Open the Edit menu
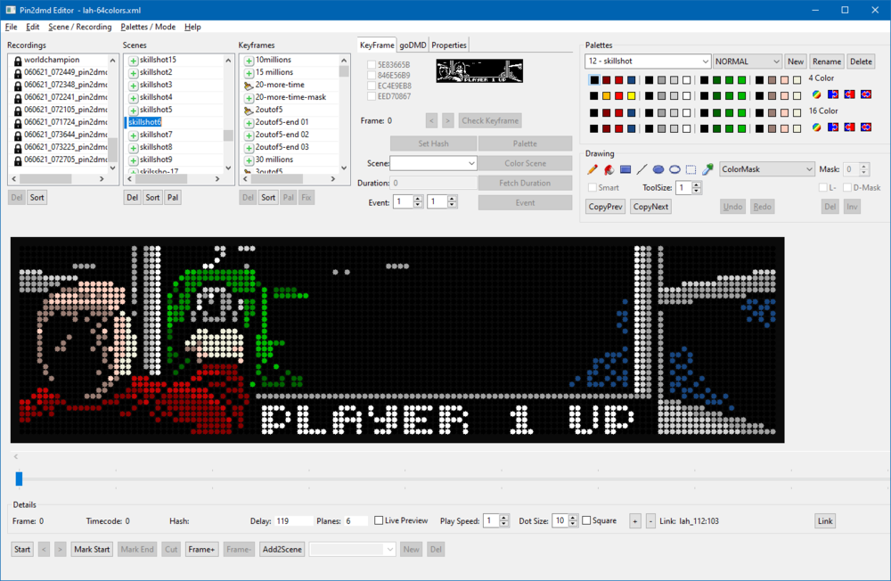 click(x=32, y=27)
